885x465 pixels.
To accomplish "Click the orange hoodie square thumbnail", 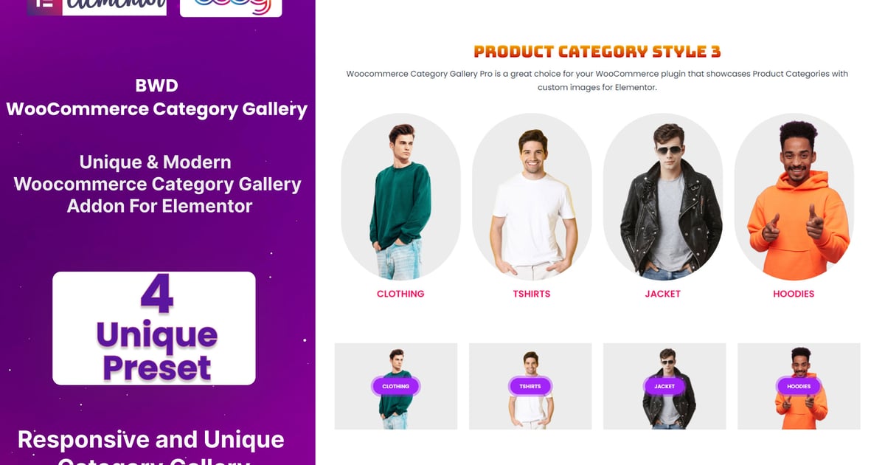I will tap(799, 386).
